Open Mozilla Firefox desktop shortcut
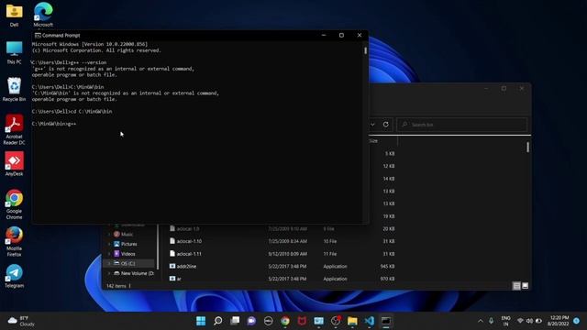This screenshot has width=587, height=330. [x=15, y=242]
